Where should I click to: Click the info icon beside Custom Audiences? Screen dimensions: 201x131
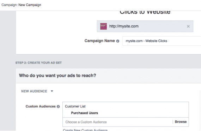[58, 107]
